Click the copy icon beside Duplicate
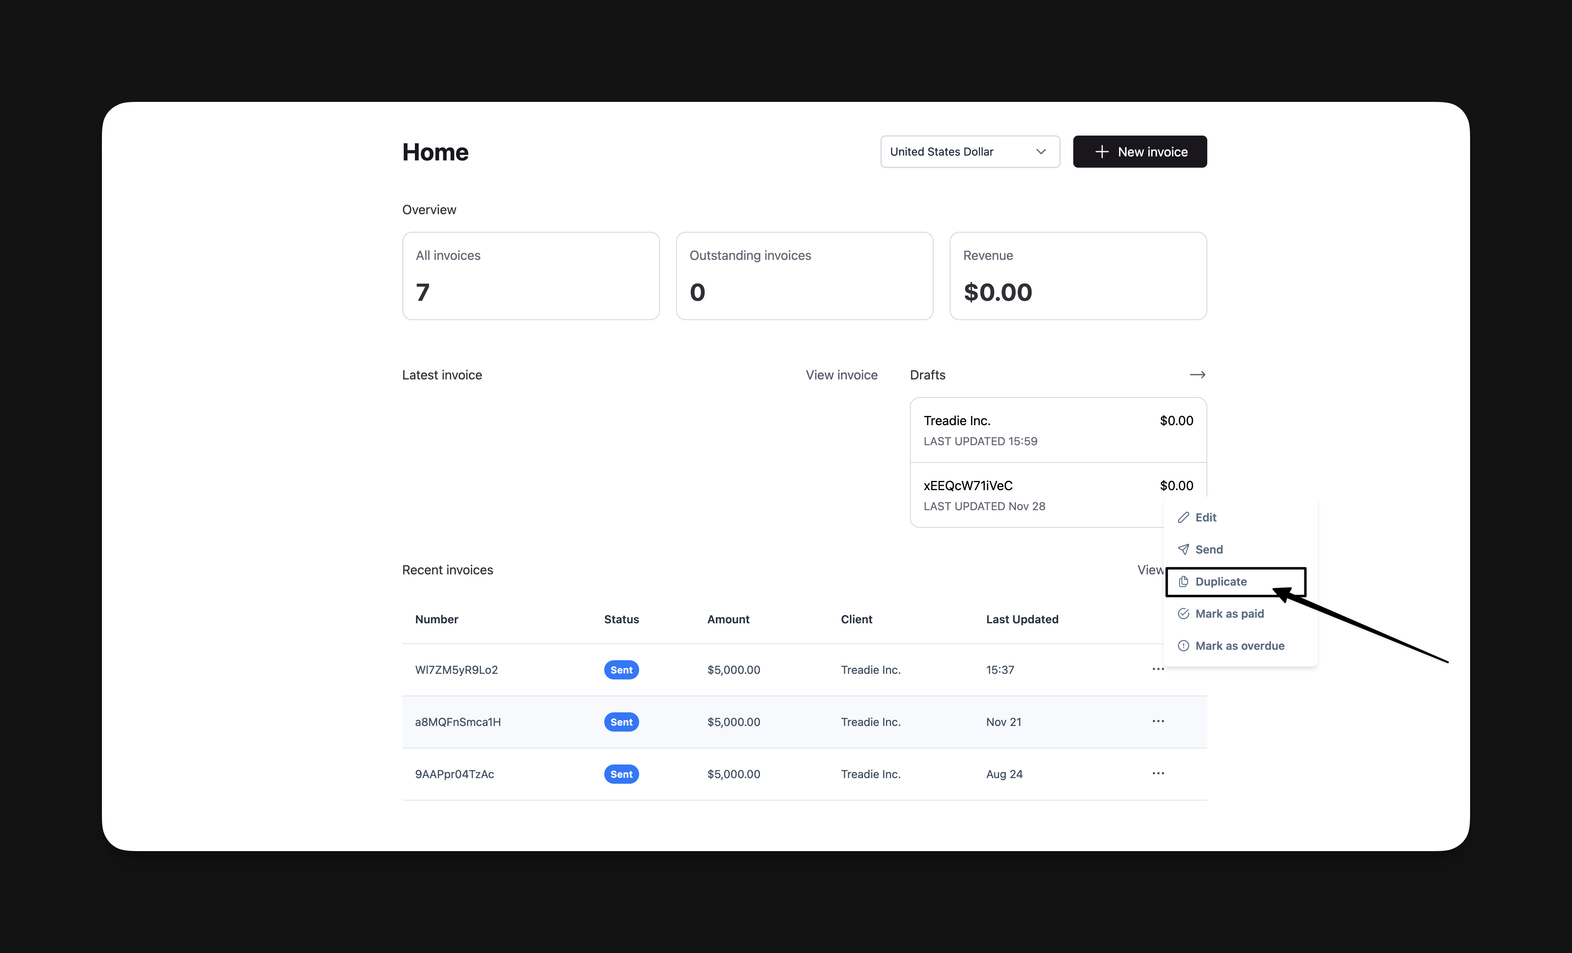 pyautogui.click(x=1184, y=581)
